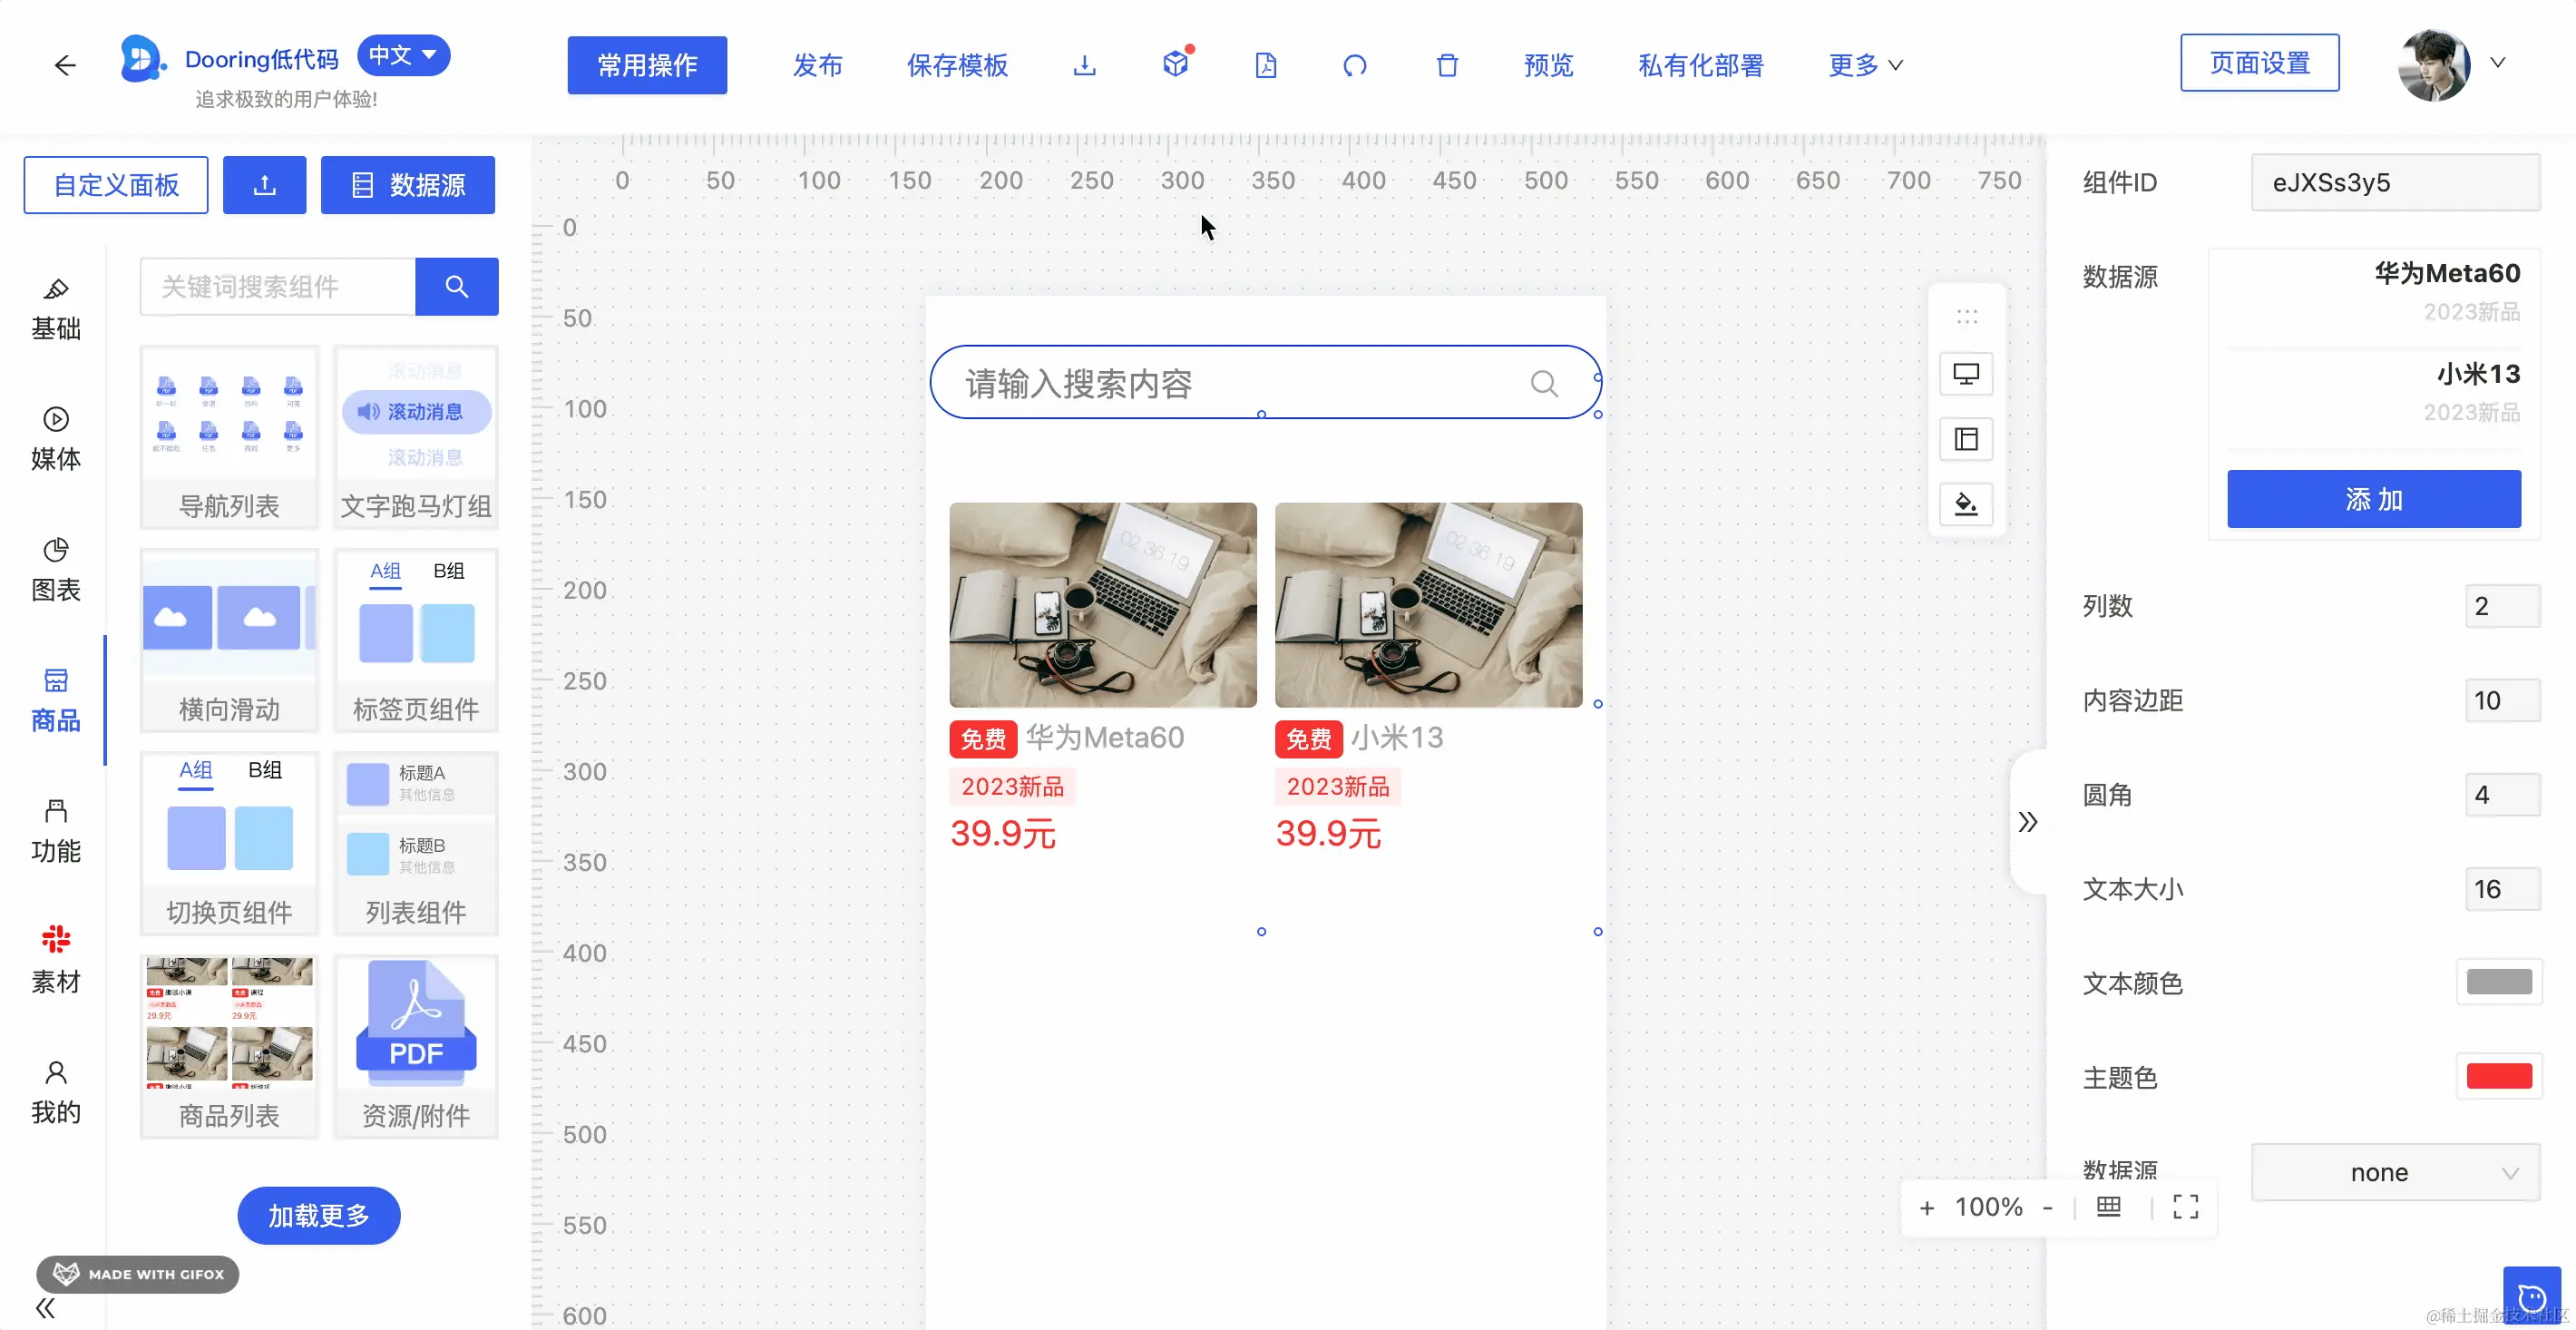Click the Dooring logo icon

tap(142, 59)
